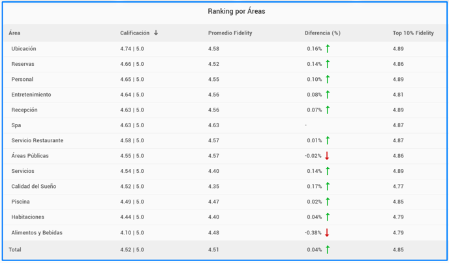
Task: Click the green up arrow in Reservas row
Action: point(328,64)
